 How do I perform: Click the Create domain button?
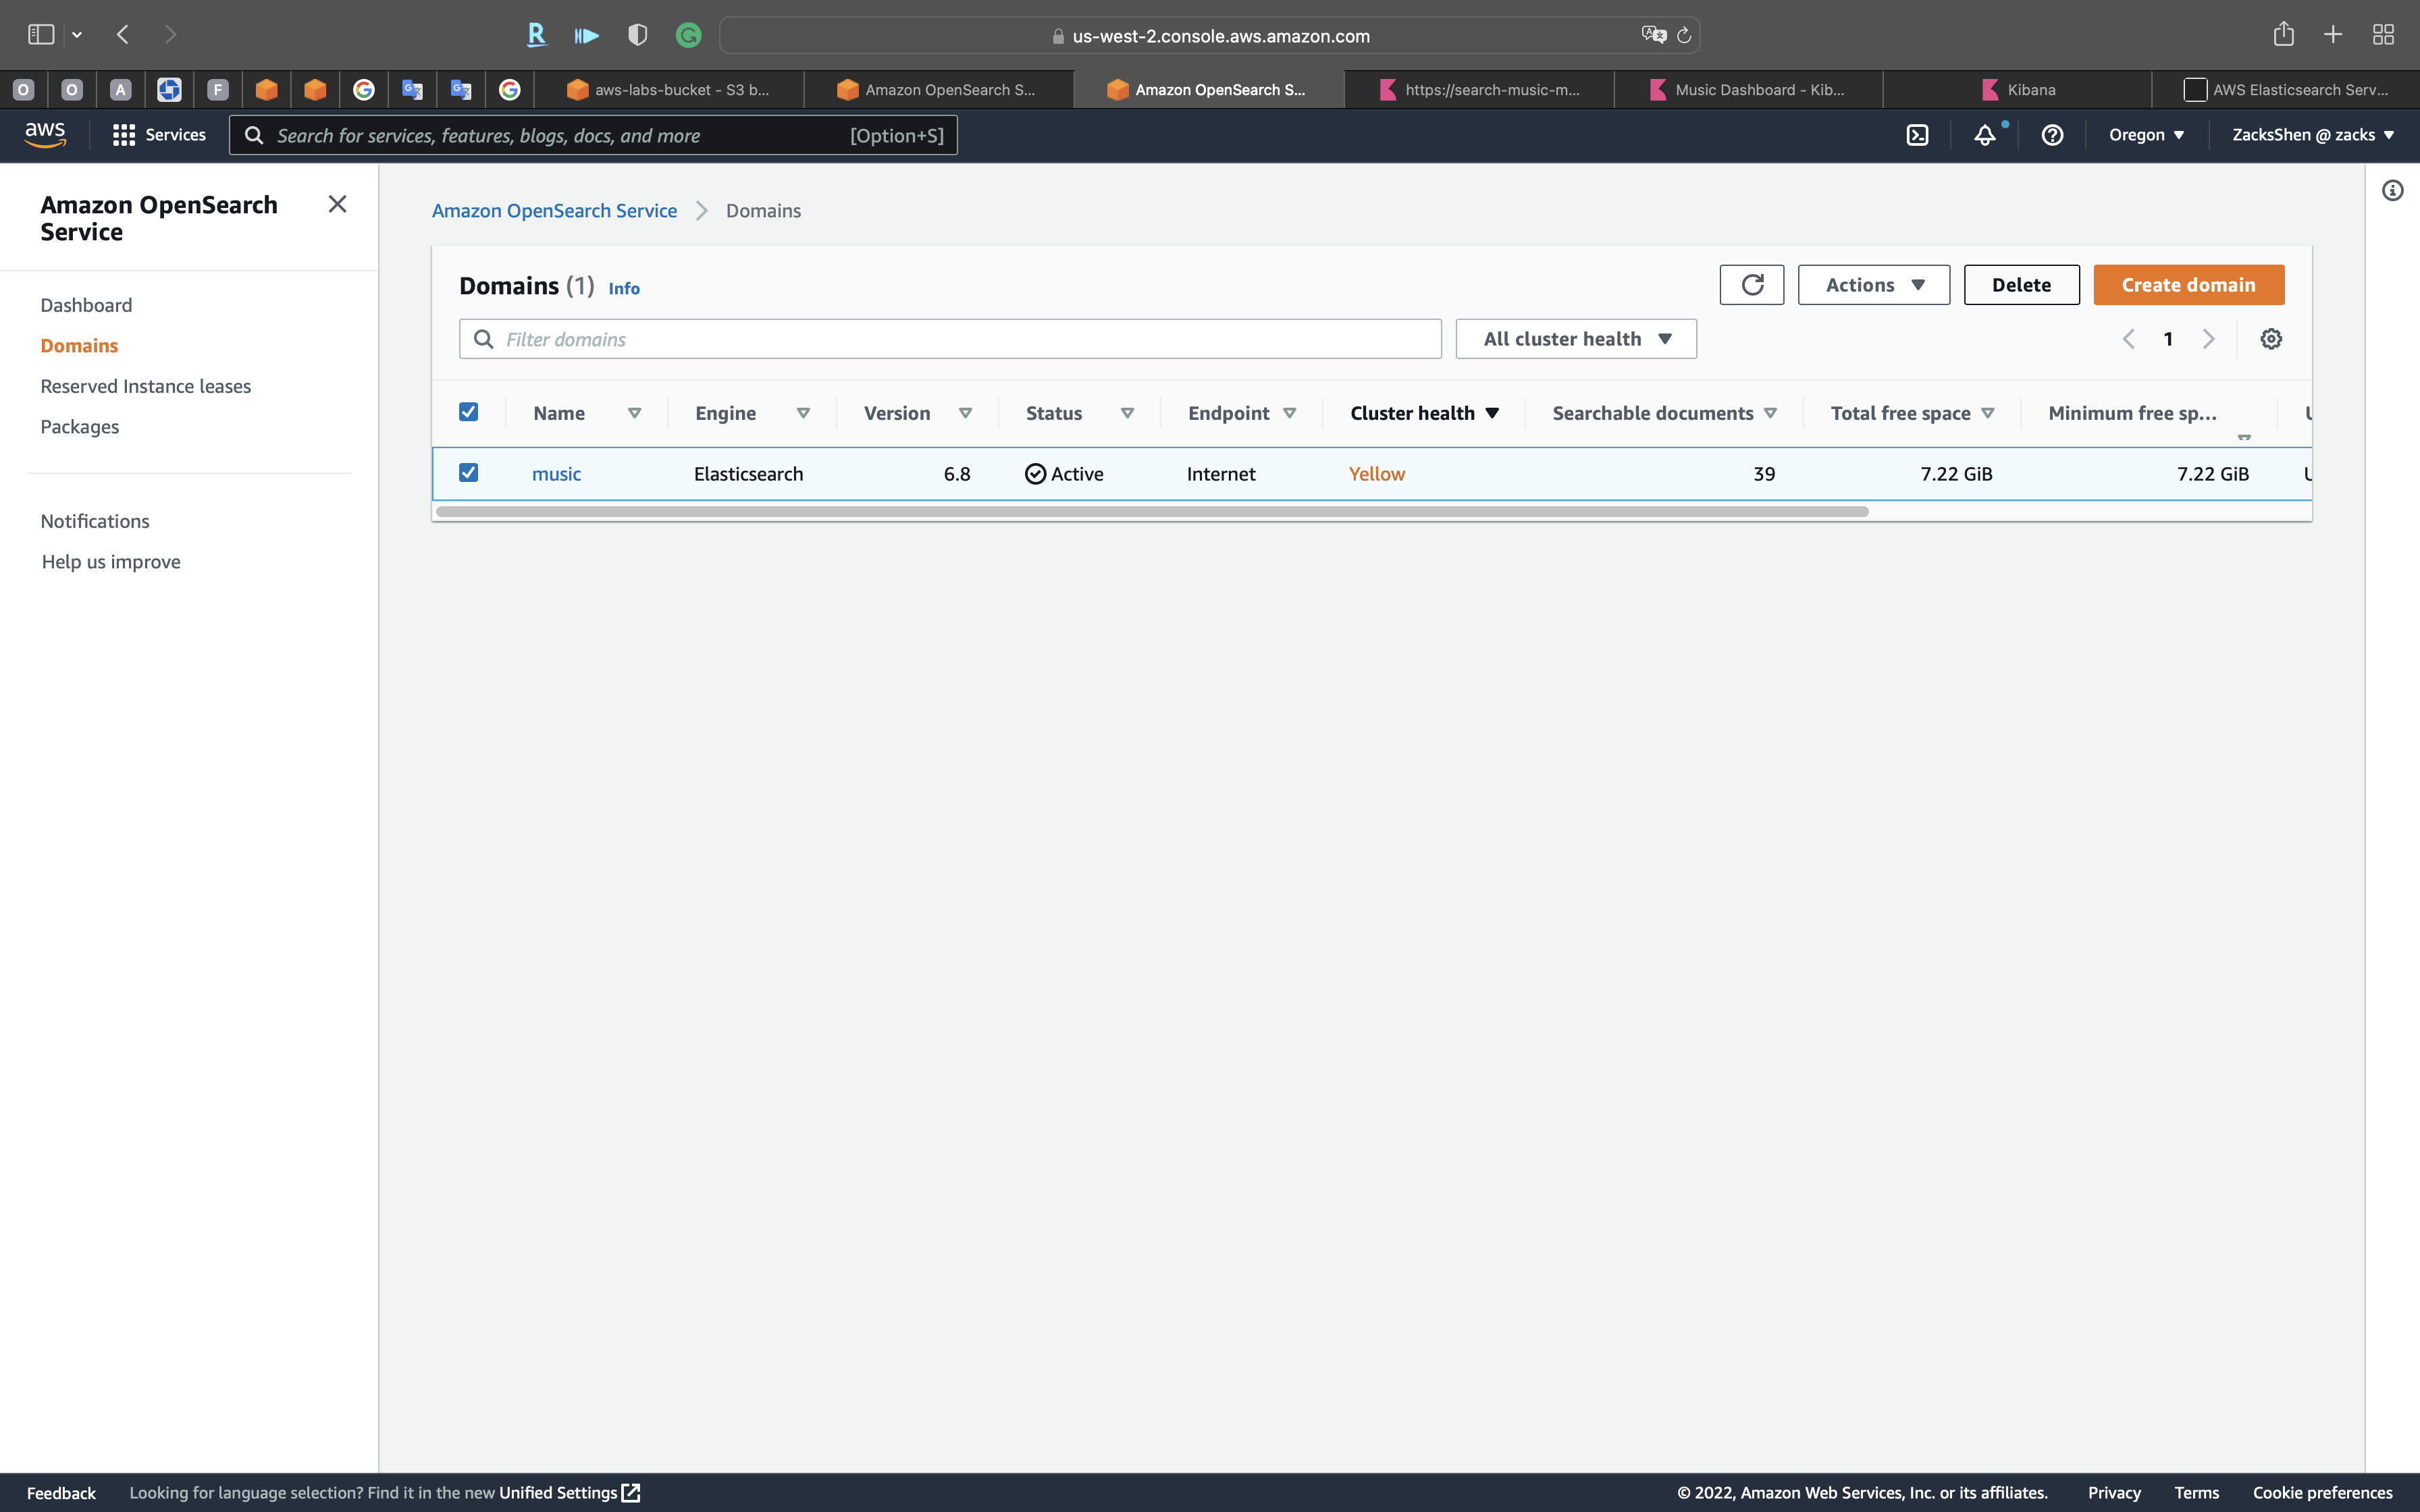[x=2188, y=285]
